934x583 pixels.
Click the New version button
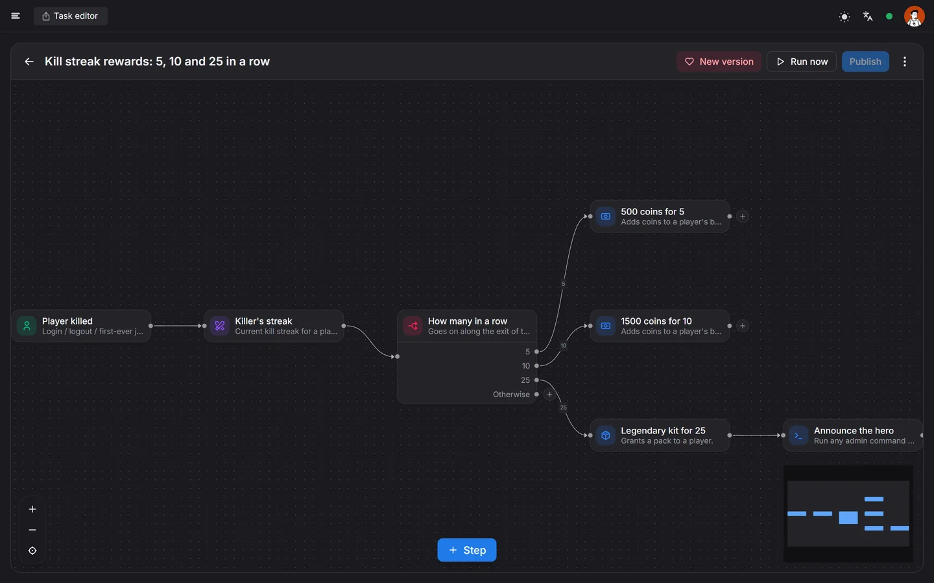coord(719,62)
